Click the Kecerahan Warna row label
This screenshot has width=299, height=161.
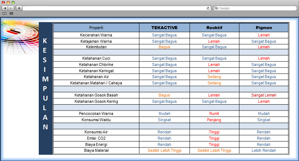tap(96, 35)
